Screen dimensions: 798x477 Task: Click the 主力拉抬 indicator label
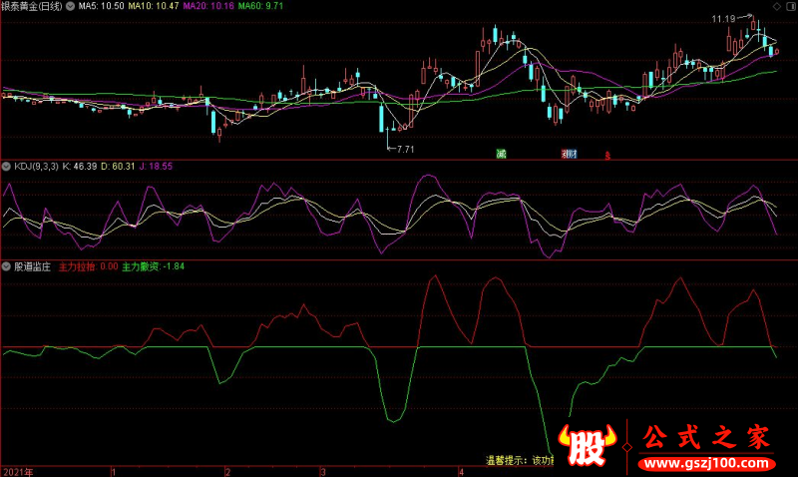coord(77,266)
